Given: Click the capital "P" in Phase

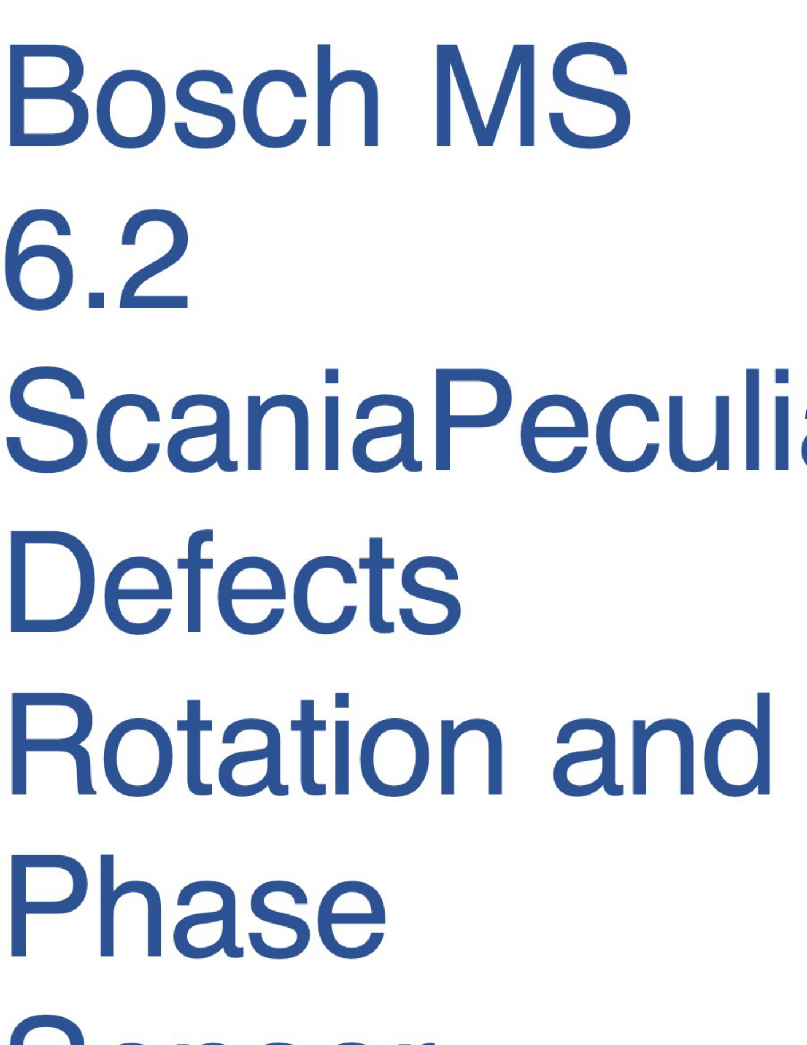Looking at the screenshot, I should (x=49, y=906).
